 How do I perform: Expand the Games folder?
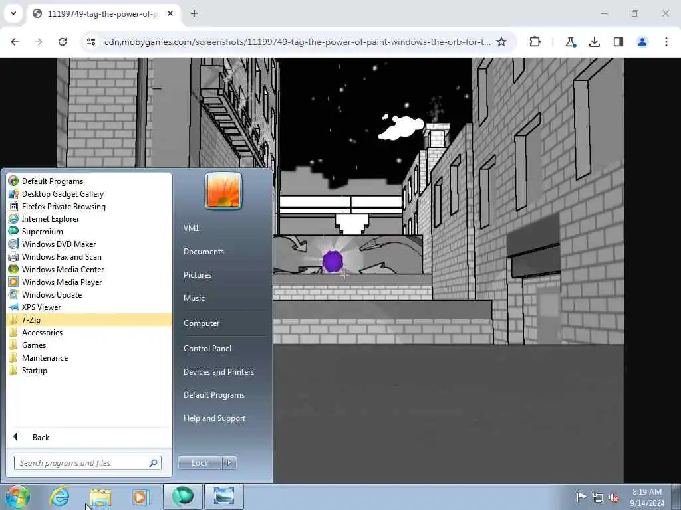tap(89, 345)
